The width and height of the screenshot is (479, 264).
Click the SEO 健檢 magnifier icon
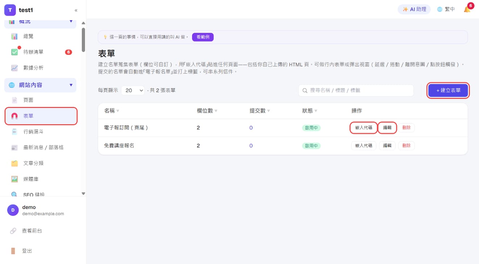pos(14,194)
